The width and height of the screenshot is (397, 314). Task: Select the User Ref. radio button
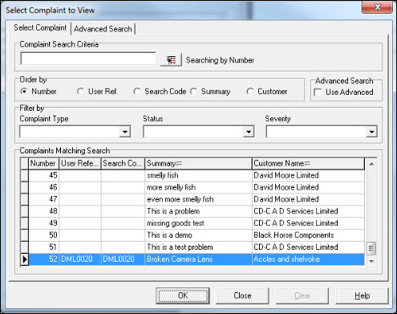(x=80, y=92)
